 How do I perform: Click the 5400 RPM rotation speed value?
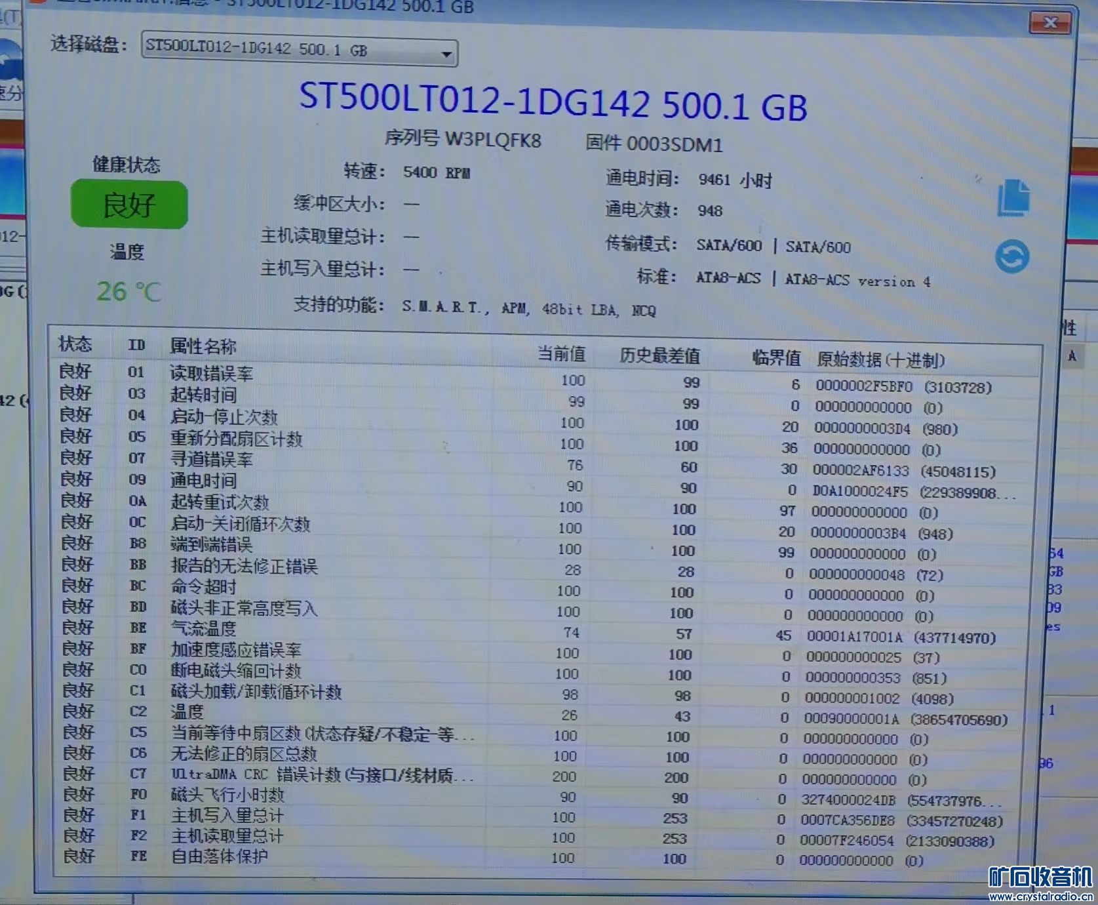point(437,172)
